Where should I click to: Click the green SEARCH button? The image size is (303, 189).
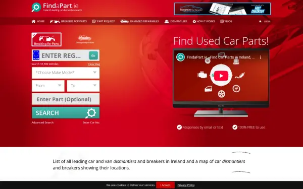(66, 112)
